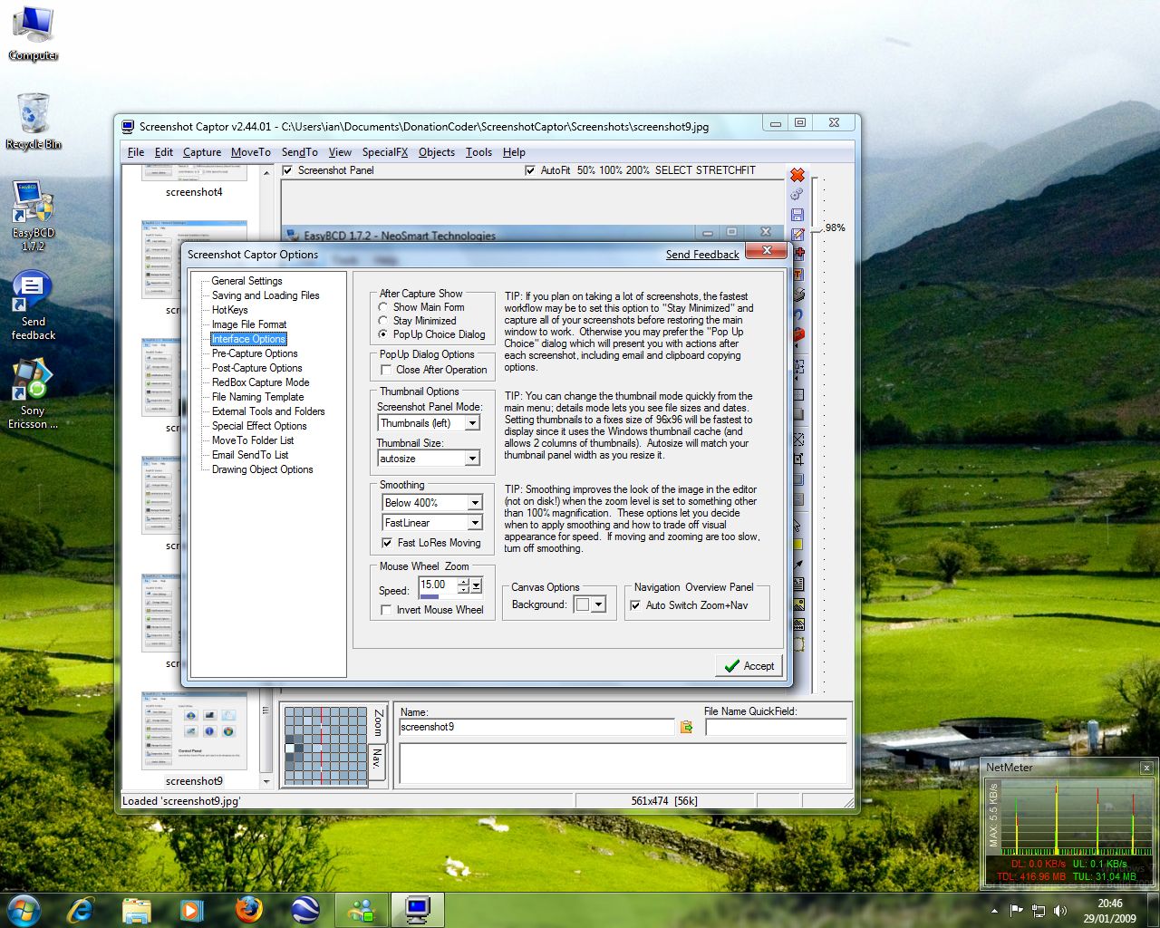
Task: Open the Screenshot Panel Mode dropdown
Action: pyautogui.click(x=472, y=423)
